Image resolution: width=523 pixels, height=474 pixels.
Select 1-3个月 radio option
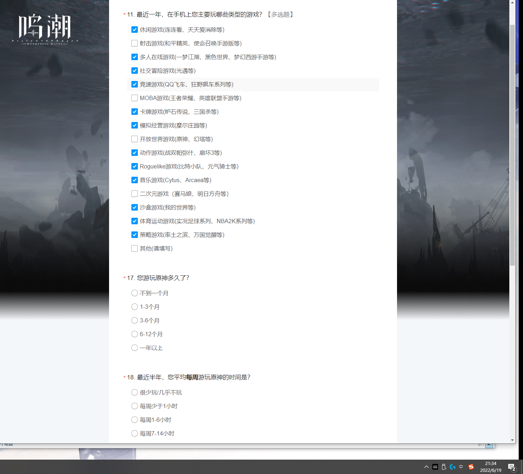tap(135, 307)
